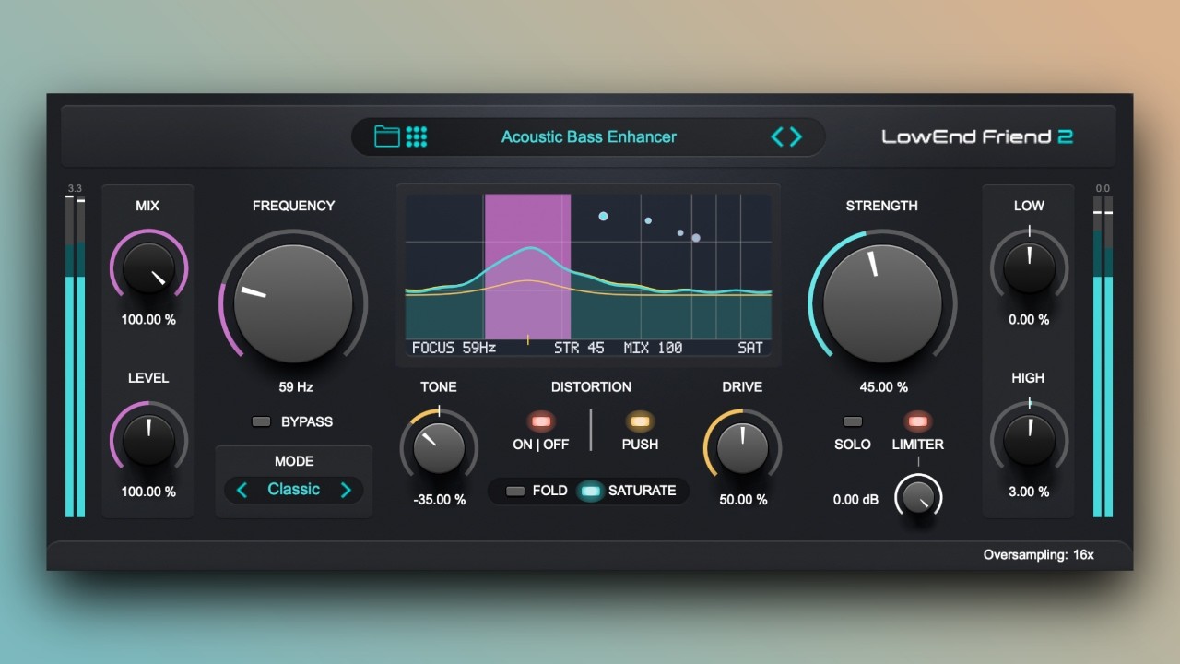Go to next preset with right arrow
Screen dimensions: 1180x664
tap(796, 136)
